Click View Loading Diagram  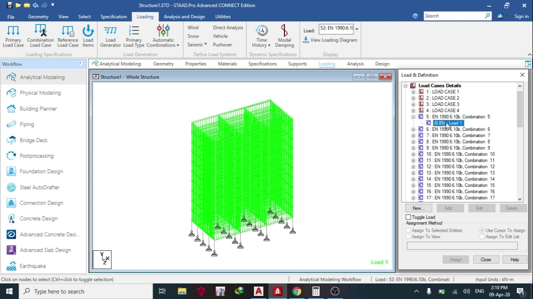click(x=330, y=40)
